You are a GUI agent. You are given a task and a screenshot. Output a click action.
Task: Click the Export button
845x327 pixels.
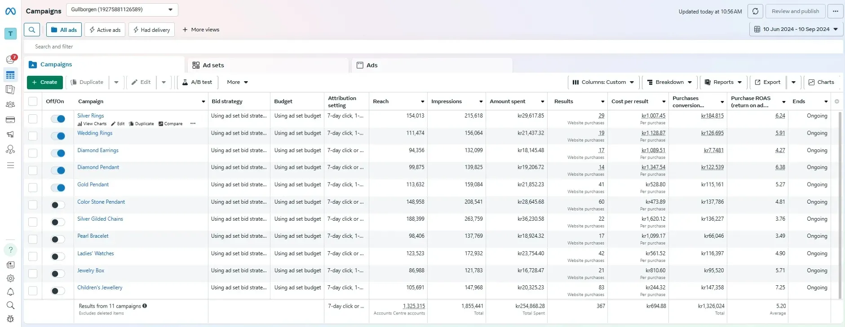pos(768,82)
